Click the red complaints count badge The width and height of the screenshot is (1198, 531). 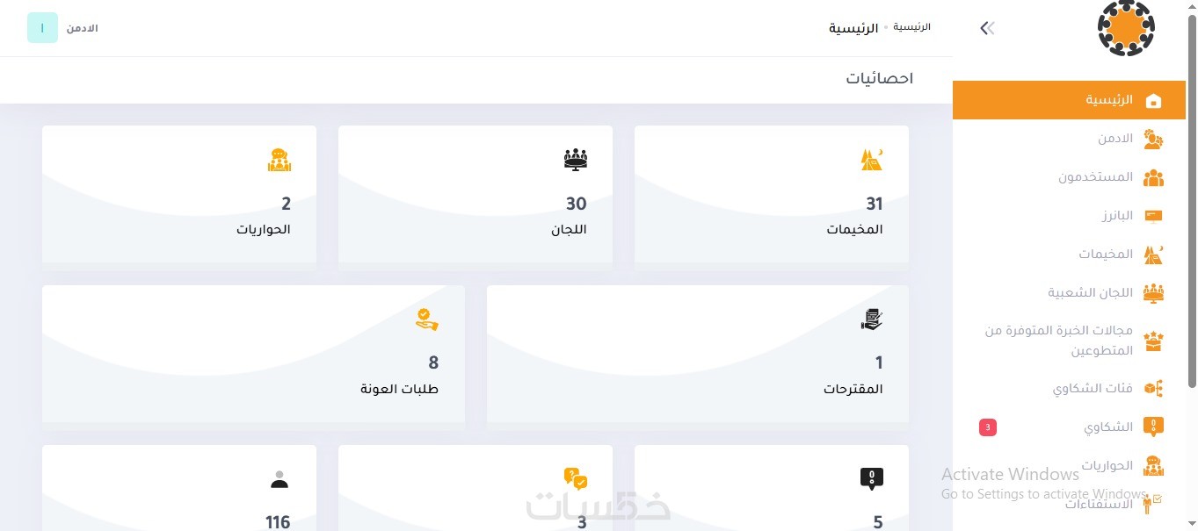988,427
